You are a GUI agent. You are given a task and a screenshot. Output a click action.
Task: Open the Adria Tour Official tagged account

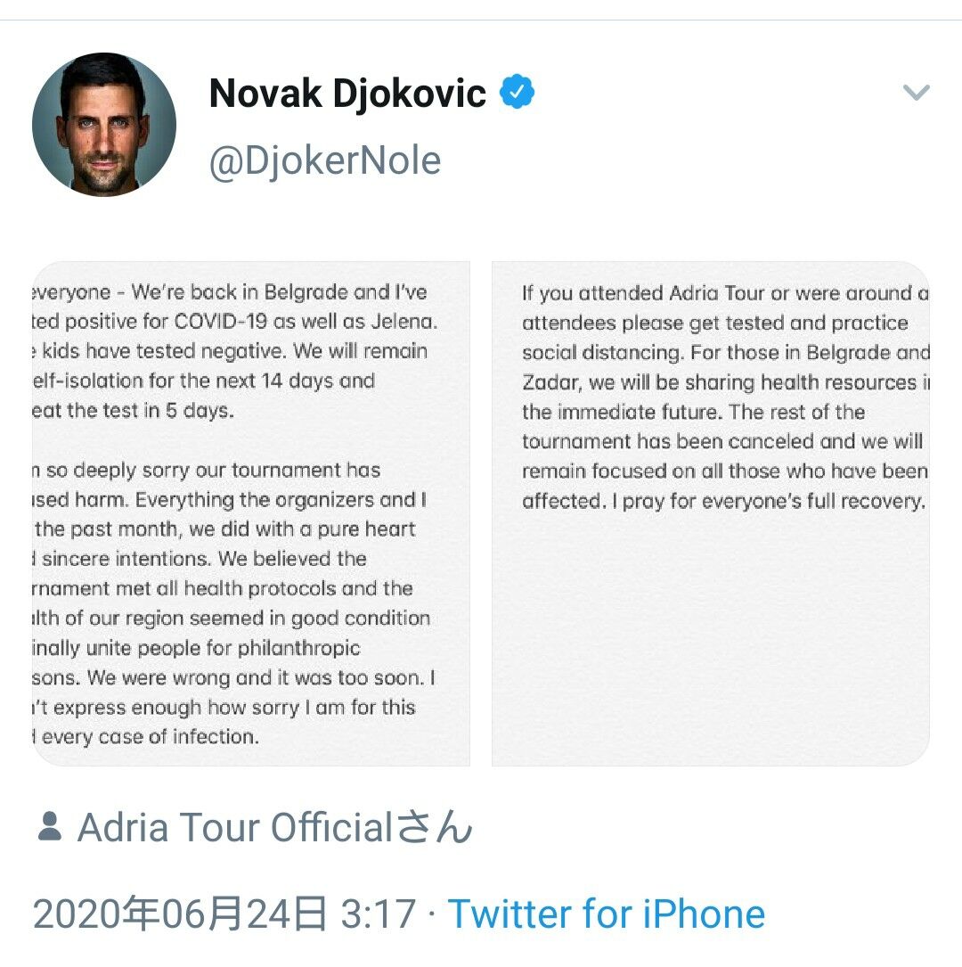click(275, 828)
